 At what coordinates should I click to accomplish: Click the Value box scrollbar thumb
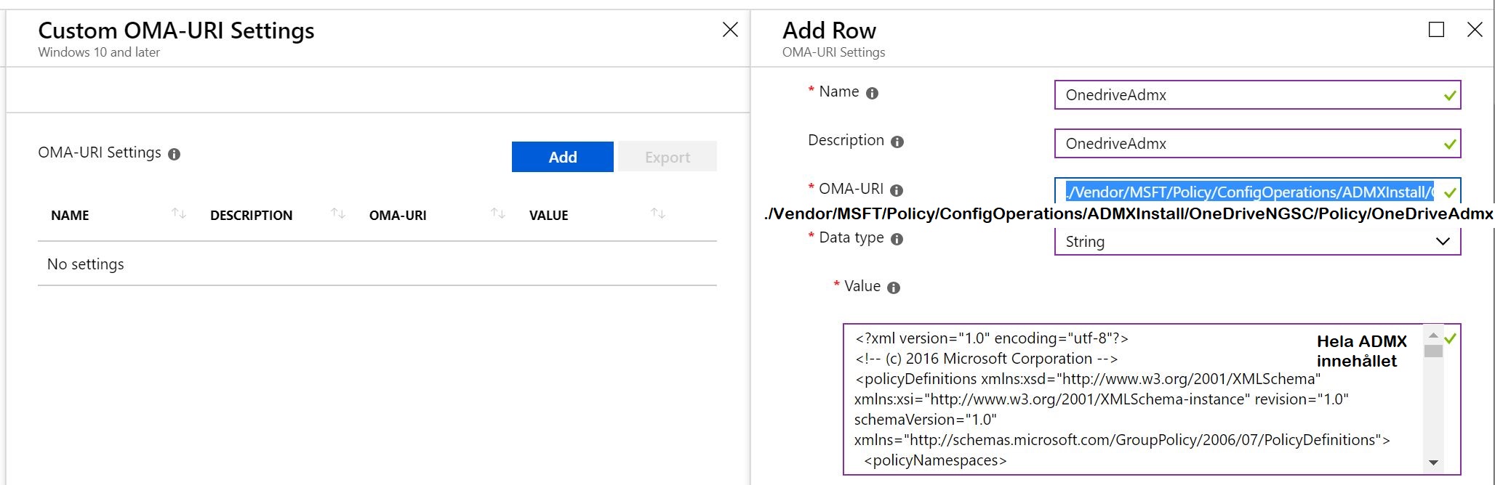pos(1433,351)
